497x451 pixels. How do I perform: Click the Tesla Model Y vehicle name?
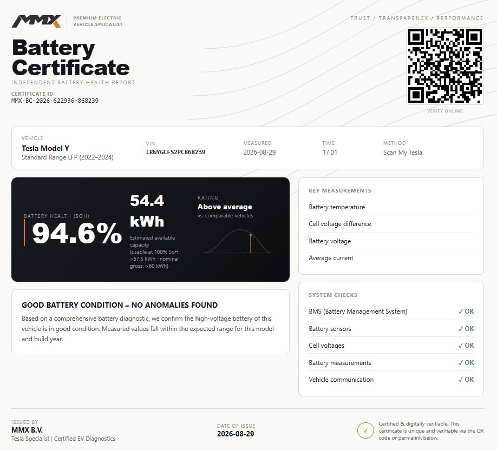point(45,148)
